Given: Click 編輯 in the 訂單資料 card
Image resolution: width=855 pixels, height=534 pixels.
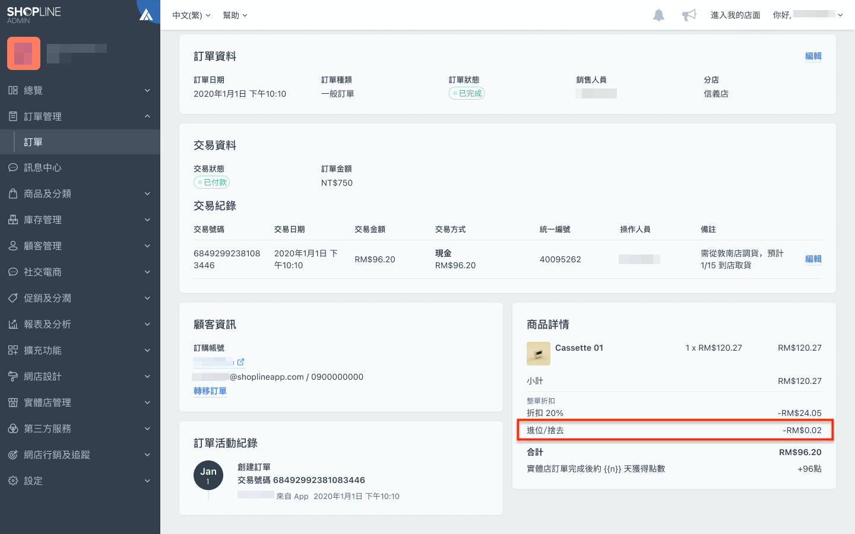Looking at the screenshot, I should click(x=813, y=56).
